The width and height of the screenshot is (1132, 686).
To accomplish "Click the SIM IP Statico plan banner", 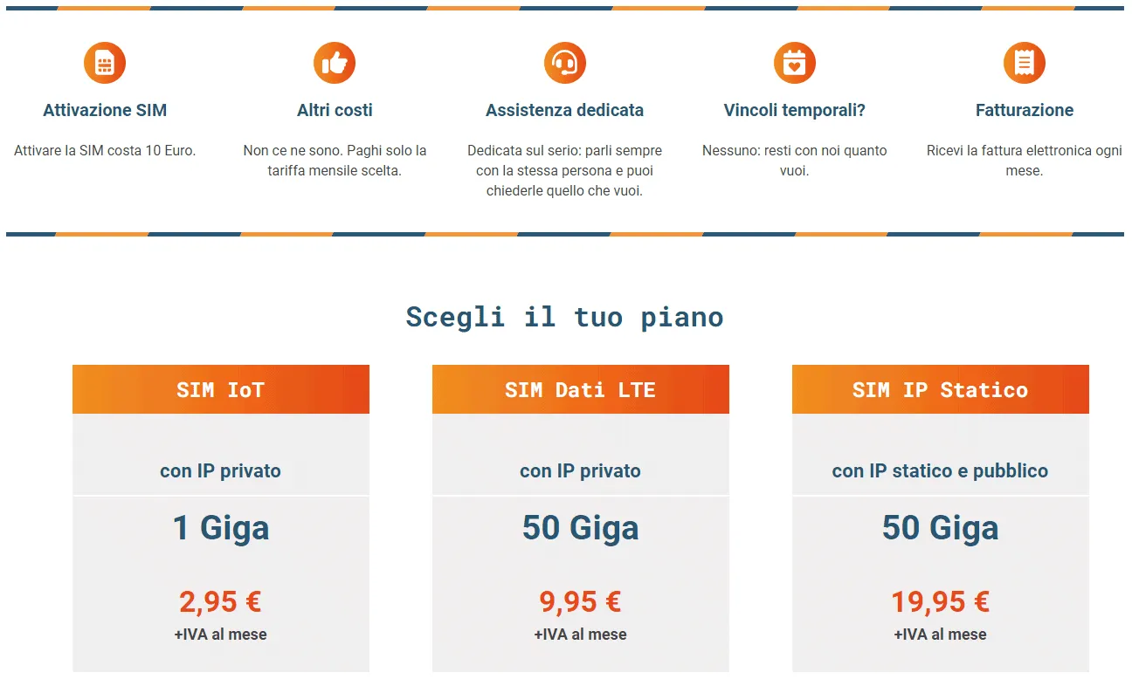I will pos(940,389).
